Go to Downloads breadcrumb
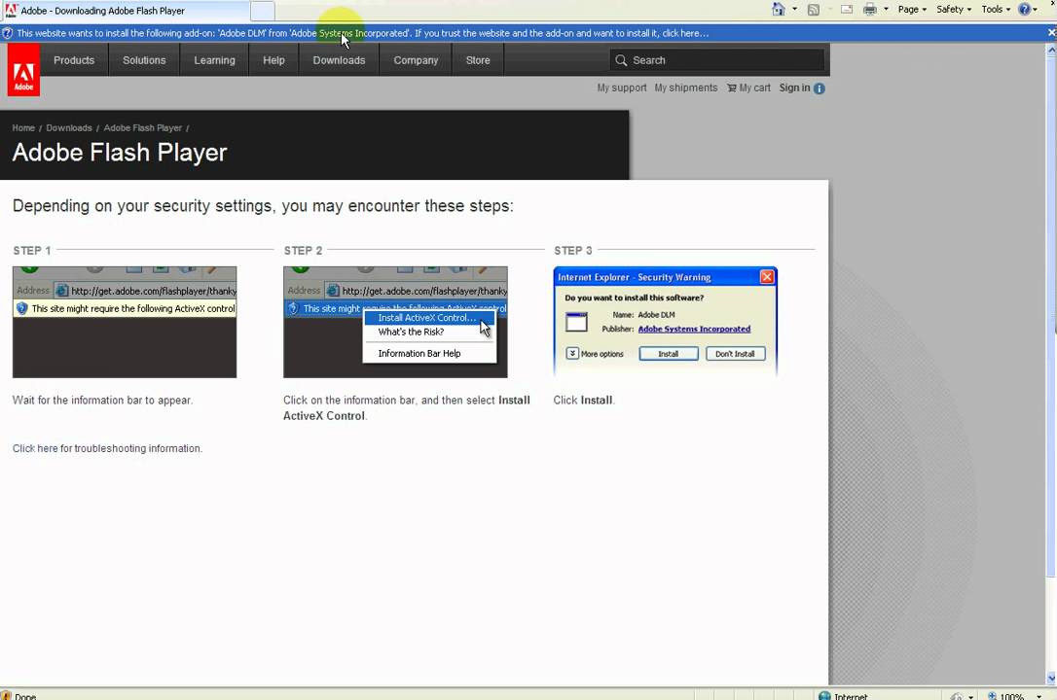This screenshot has width=1057, height=700. 69,128
